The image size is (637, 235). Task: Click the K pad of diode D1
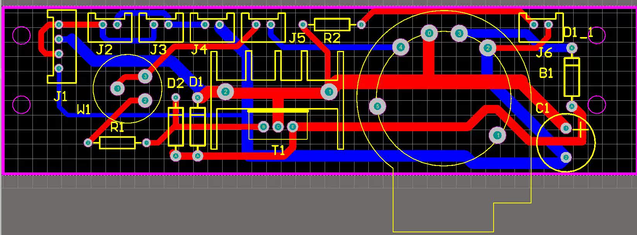[x=198, y=98]
